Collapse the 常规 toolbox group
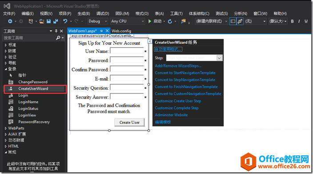This screenshot has height=174, width=313. click(x=6, y=152)
